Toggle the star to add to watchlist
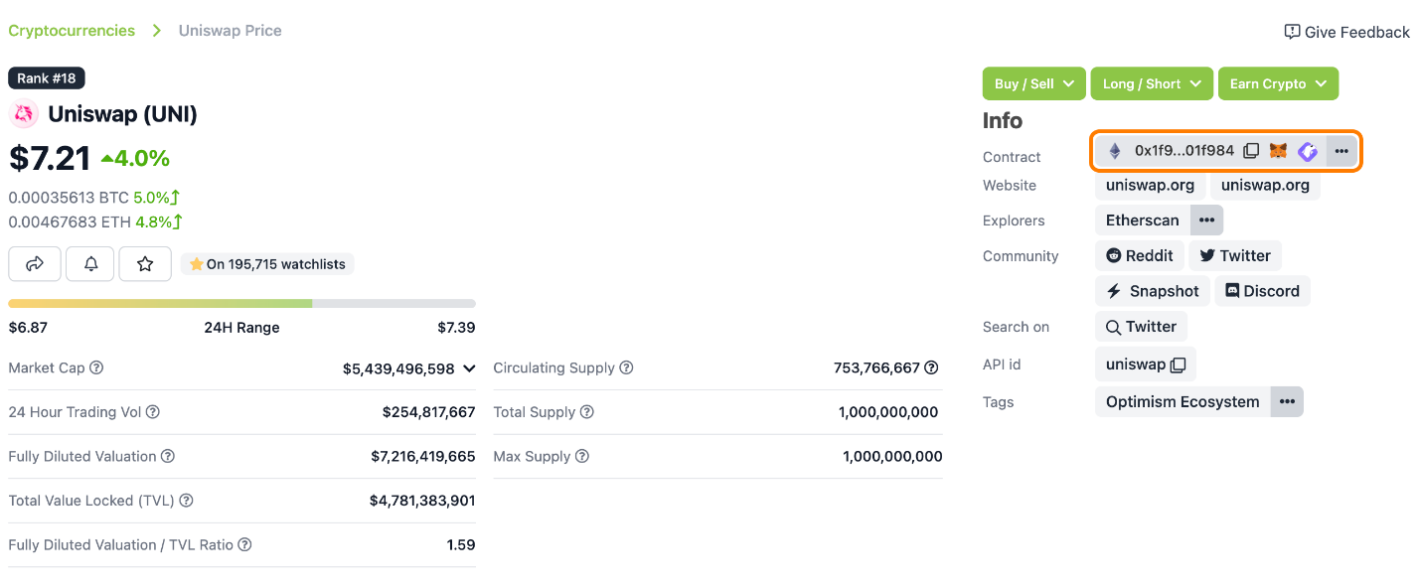Image resolution: width=1419 pixels, height=588 pixels. 145,264
